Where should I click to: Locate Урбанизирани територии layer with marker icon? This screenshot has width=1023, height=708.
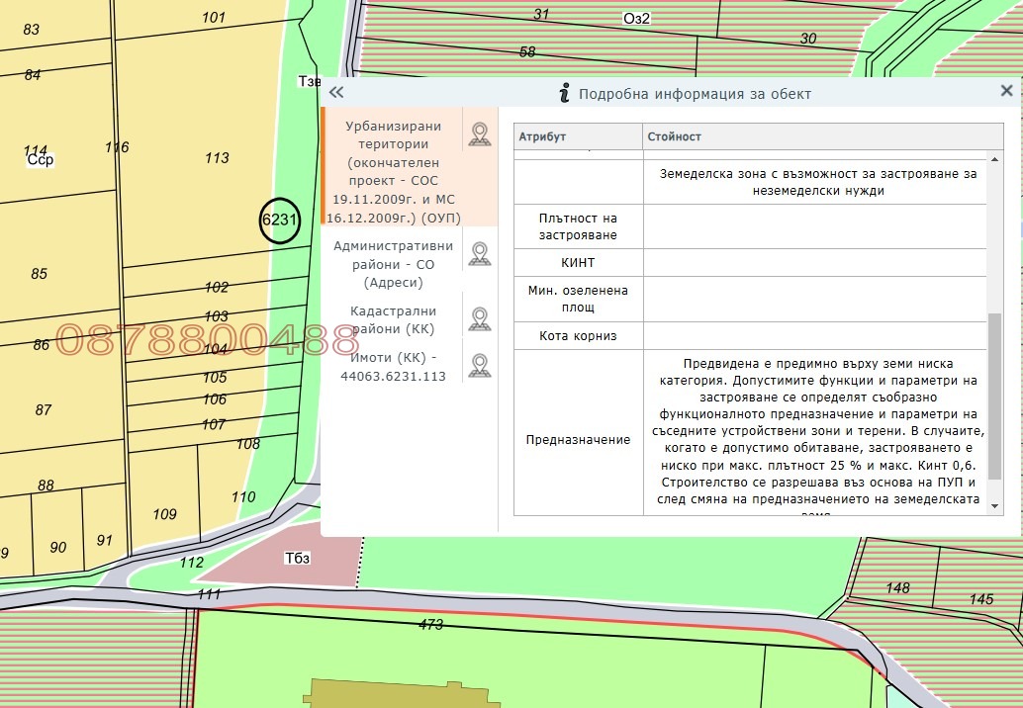coord(480,134)
